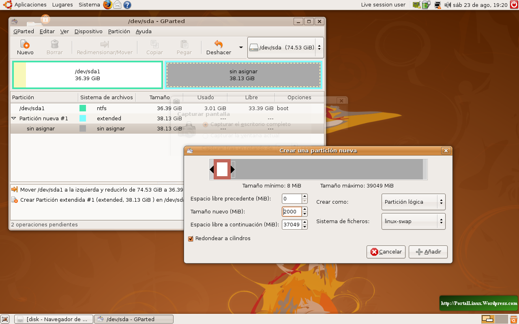Viewport: 519px width, 324px height.
Task: Decrease Tamaño nuevo with down arrow
Action: pyautogui.click(x=305, y=214)
